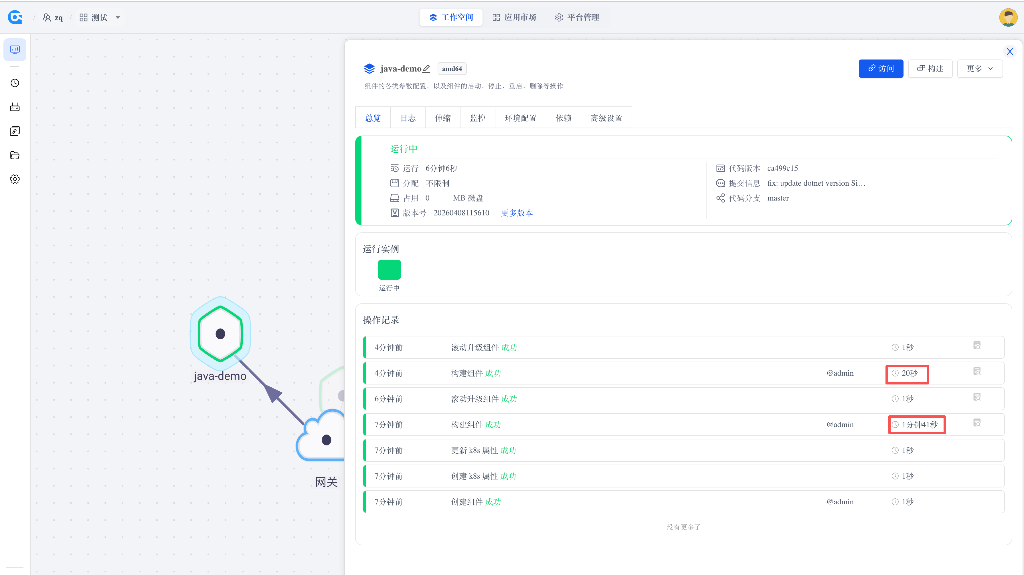
Task: Open the gear settings sidebar icon
Action: point(15,179)
